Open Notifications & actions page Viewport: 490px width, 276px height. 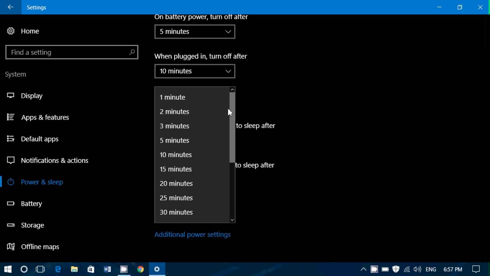pyautogui.click(x=54, y=160)
